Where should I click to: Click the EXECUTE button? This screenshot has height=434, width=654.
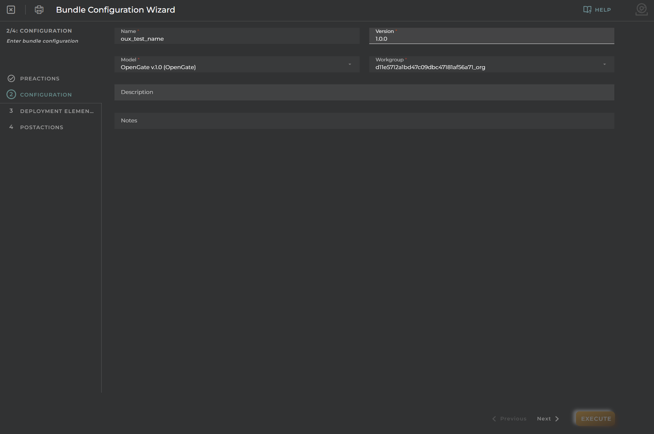596,418
